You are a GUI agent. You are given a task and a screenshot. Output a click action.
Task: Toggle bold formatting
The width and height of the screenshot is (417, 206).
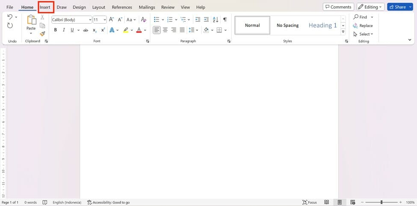[55, 30]
